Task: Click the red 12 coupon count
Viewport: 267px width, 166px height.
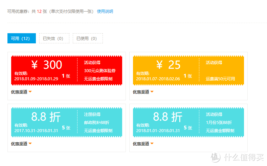Action: coord(39,12)
